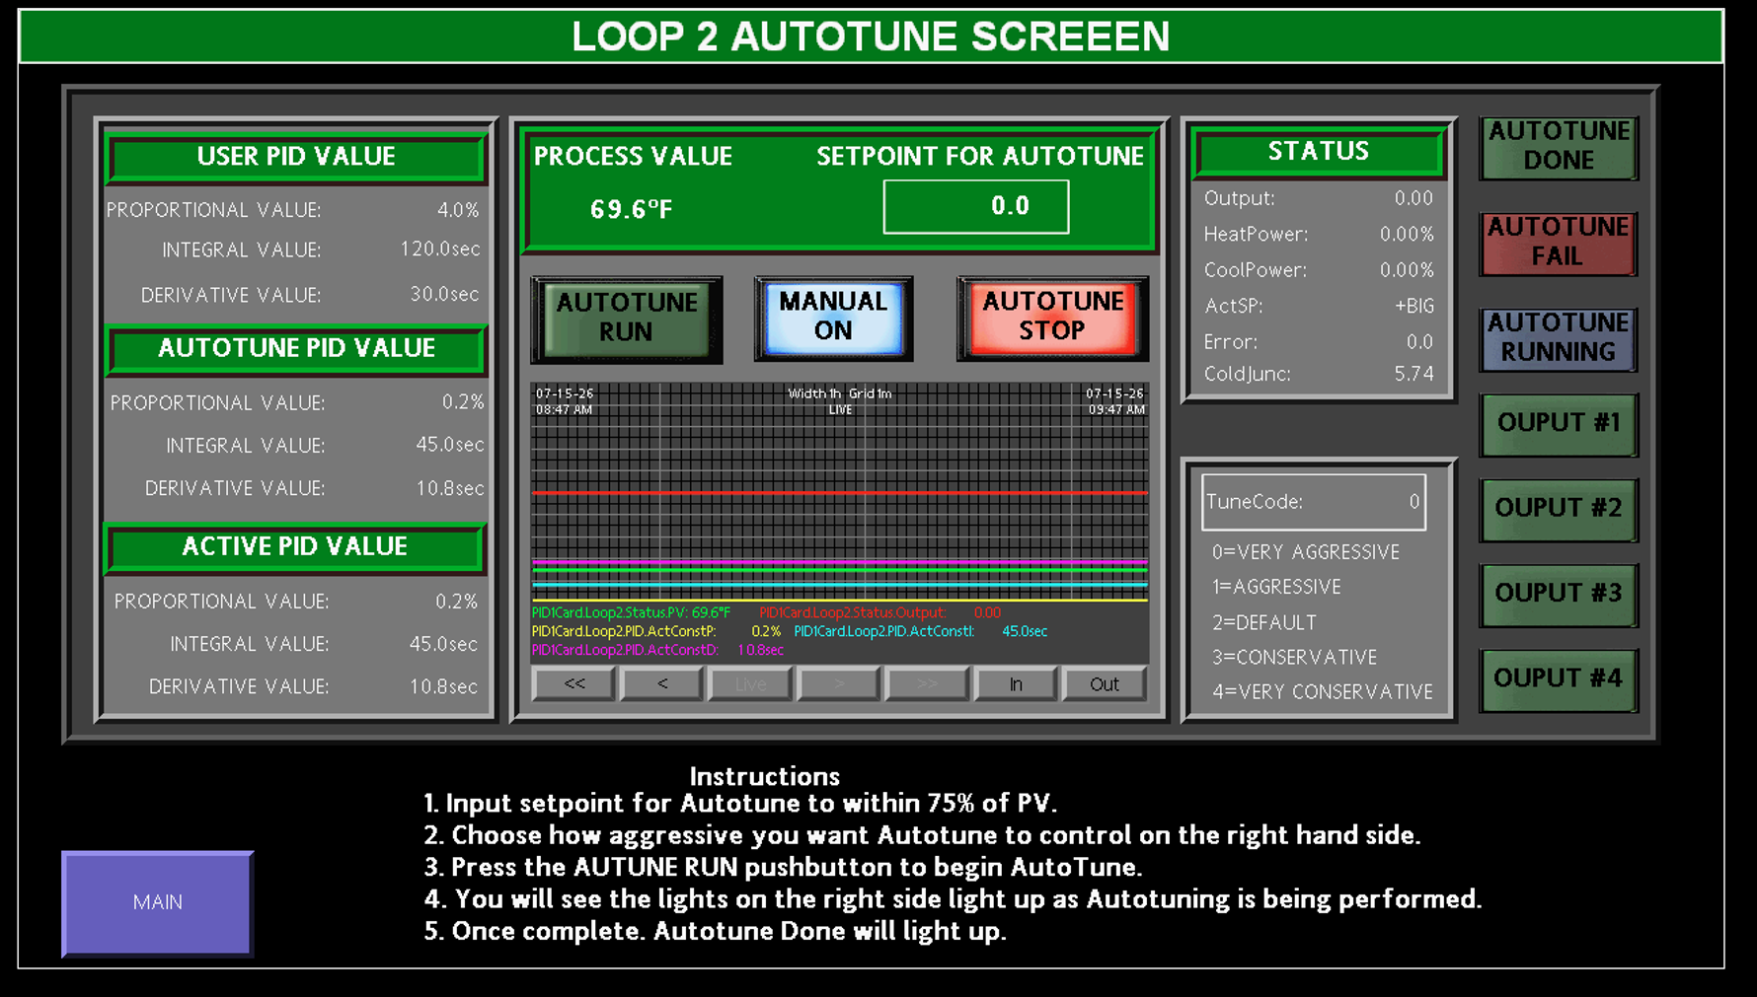Image resolution: width=1757 pixels, height=997 pixels.
Task: Click the 3=CONSERVATIVE legend text
Action: coord(1294,657)
